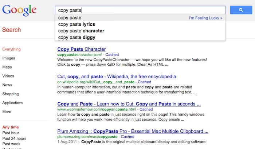This screenshot has width=255, height=149.
Task: Click the Google logo
Action: click(x=19, y=11)
